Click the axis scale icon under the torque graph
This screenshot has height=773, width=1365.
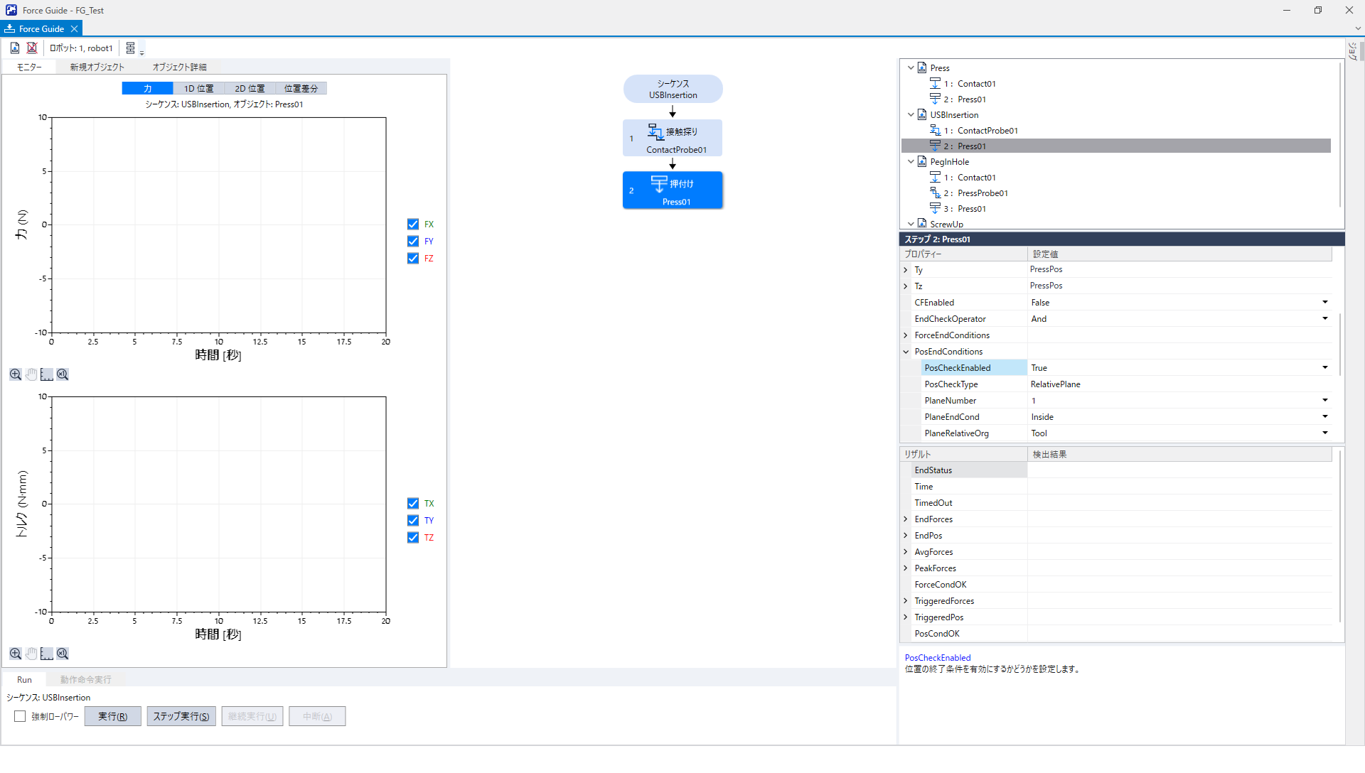tap(47, 654)
